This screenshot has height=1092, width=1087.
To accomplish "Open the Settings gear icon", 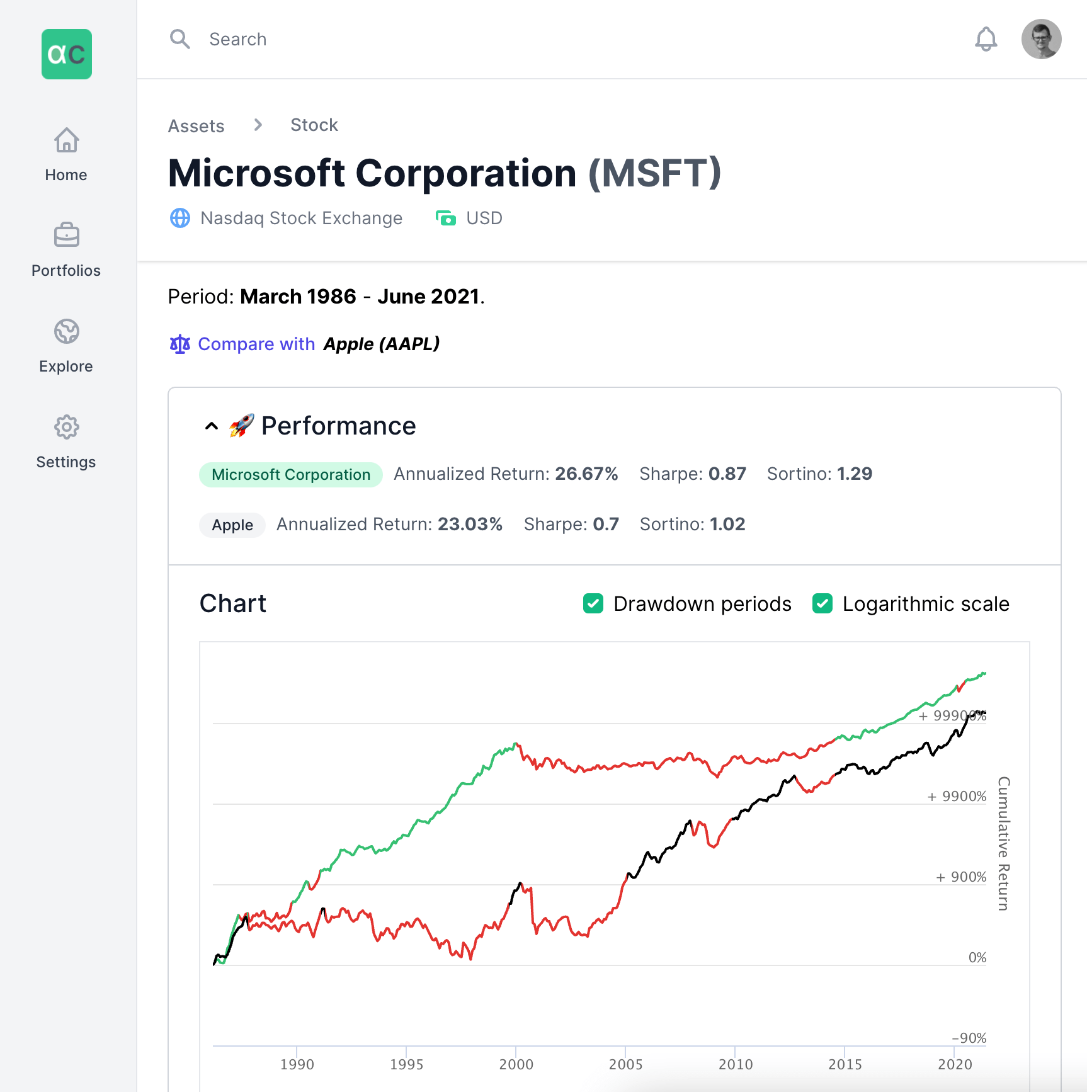I will (66, 427).
